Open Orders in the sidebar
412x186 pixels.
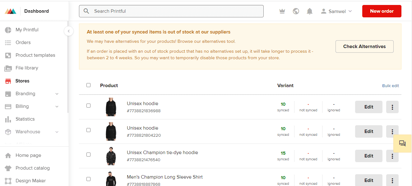23,42
